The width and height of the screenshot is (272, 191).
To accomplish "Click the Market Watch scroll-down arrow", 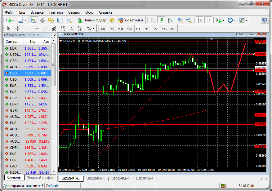I will coord(54,172).
